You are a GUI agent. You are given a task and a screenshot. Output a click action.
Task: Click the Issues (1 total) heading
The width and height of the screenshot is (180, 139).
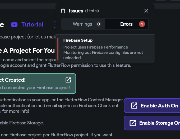[x=84, y=11]
